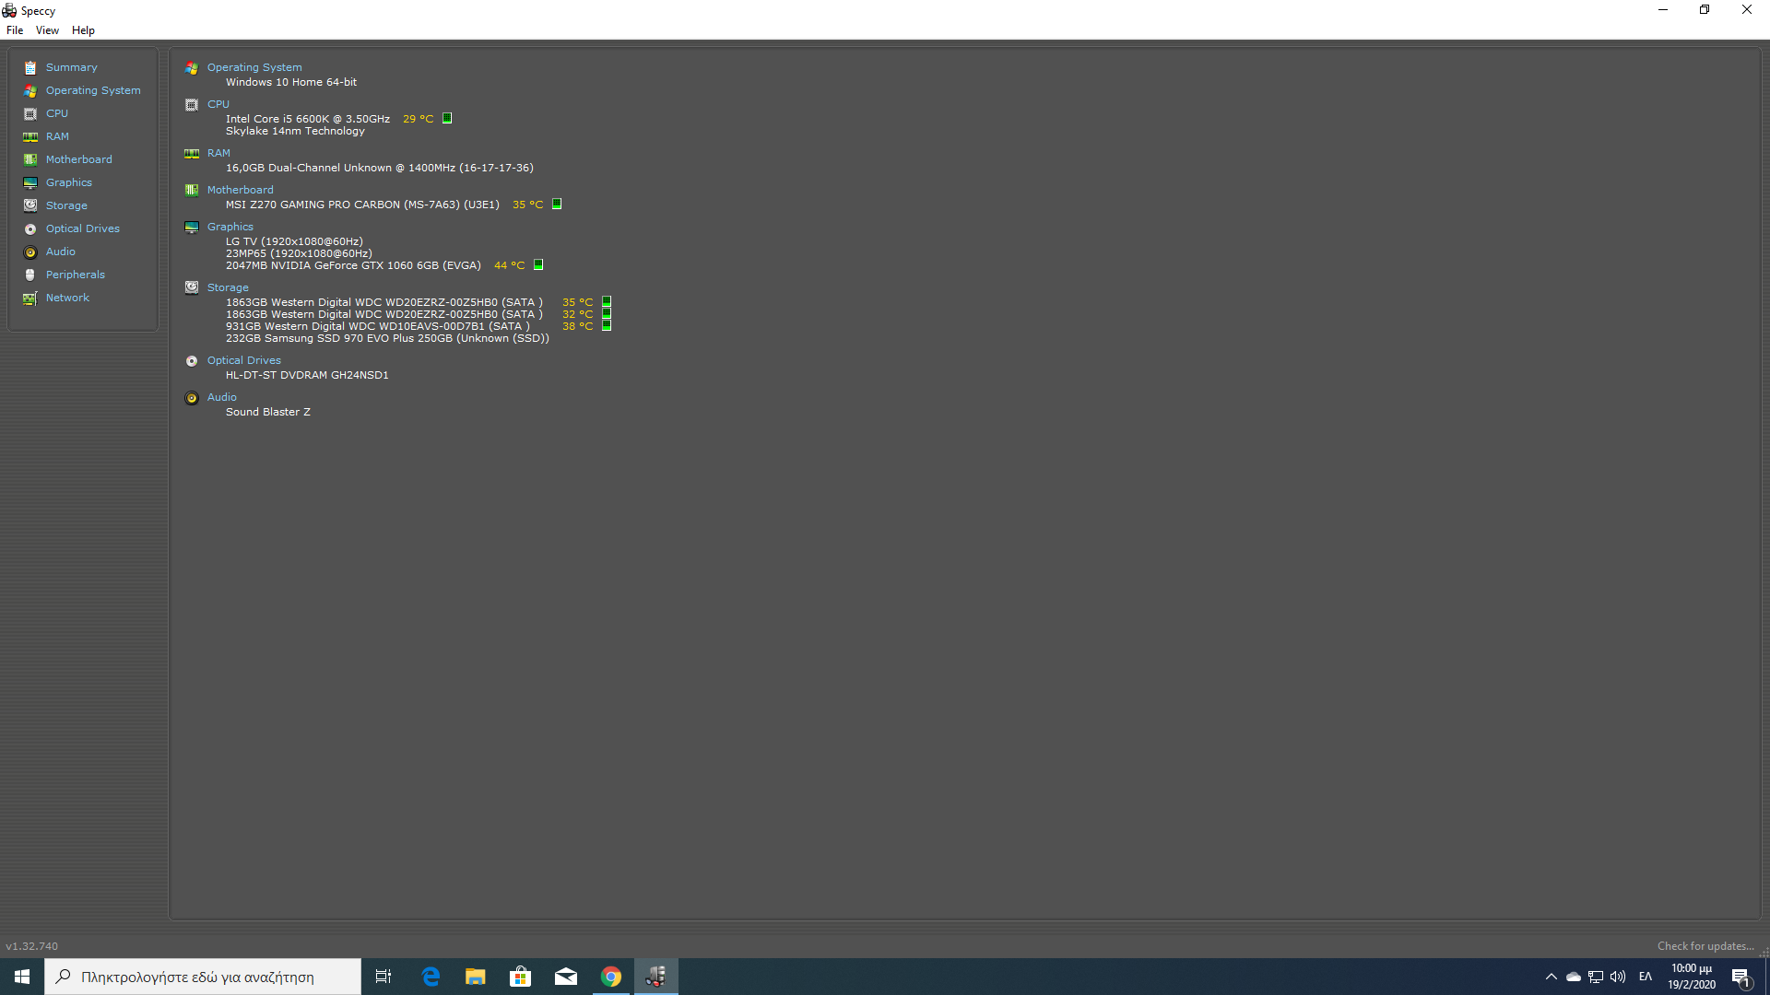Open the Windows Start menu
The width and height of the screenshot is (1770, 995).
click(x=22, y=977)
